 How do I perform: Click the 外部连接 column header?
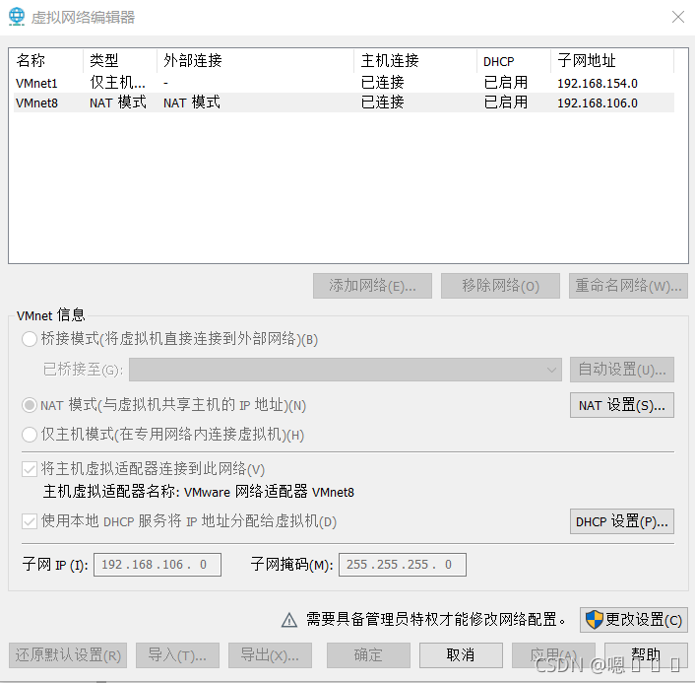(255, 60)
